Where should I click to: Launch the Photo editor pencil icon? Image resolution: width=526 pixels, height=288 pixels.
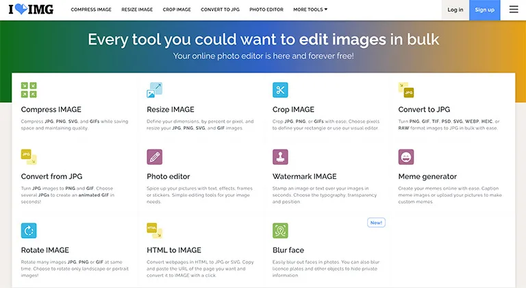coord(154,157)
